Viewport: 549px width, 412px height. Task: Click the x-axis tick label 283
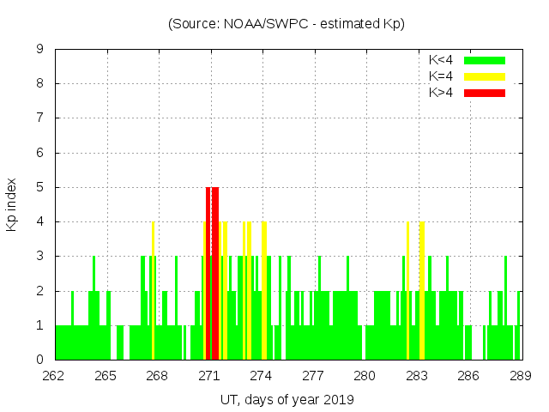[x=417, y=375]
